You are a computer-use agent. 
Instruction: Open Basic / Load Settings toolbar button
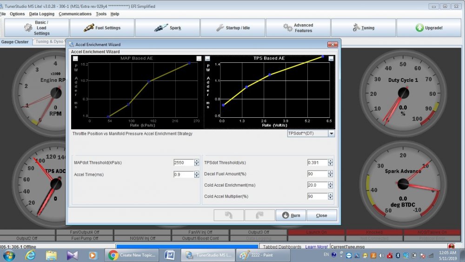point(37,28)
